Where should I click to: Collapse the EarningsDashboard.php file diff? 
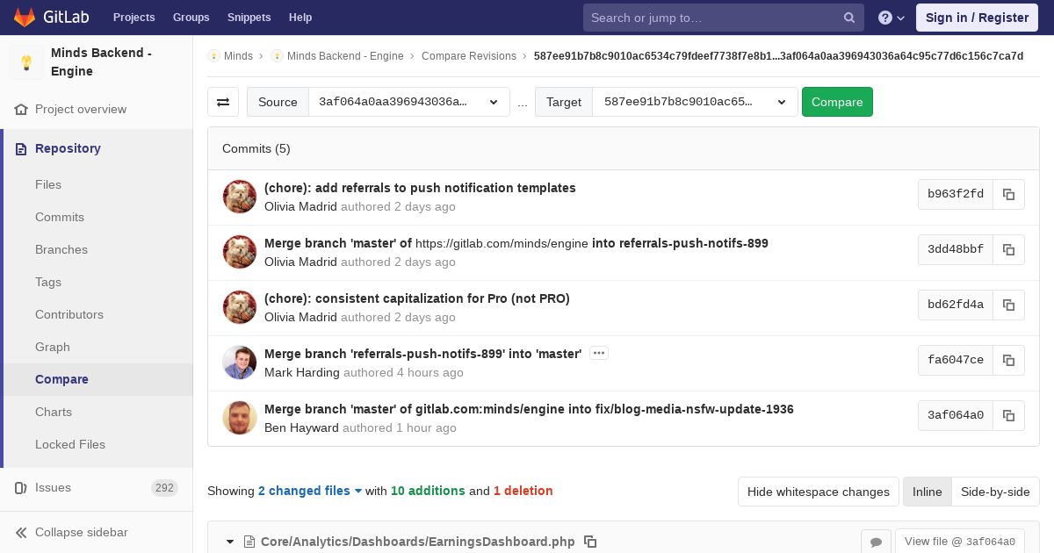[230, 542]
